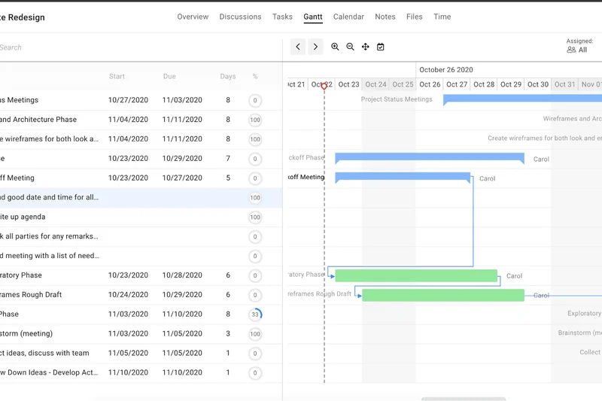
Task: Go to next Gantt time period
Action: [x=315, y=47]
